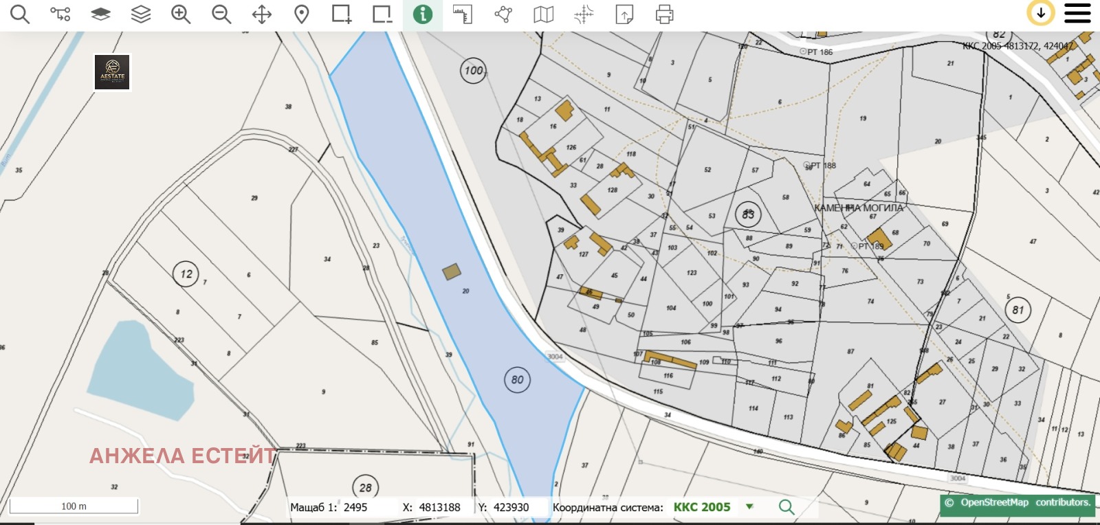This screenshot has height=525, width=1100.
Task: Toggle the add-to-selection rectangle tool
Action: (x=342, y=14)
